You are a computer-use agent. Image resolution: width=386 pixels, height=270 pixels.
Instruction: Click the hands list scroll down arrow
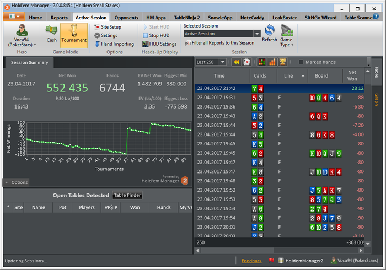[368, 244]
